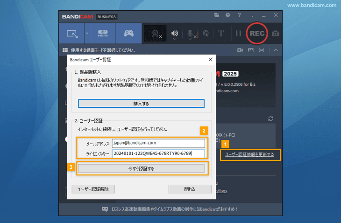Screen dimensions: 341x223
Task: Click the ライセンスキー license key field
Action: click(x=158, y=153)
